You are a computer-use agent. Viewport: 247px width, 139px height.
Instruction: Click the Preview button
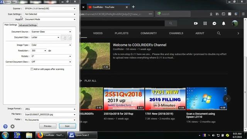[48, 126]
